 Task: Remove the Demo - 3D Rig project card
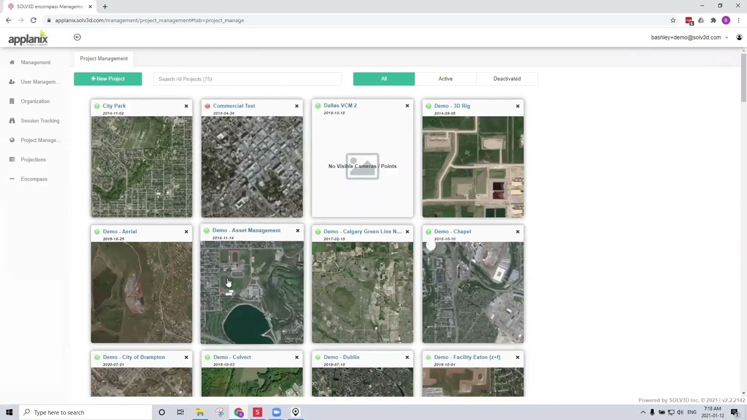click(518, 106)
